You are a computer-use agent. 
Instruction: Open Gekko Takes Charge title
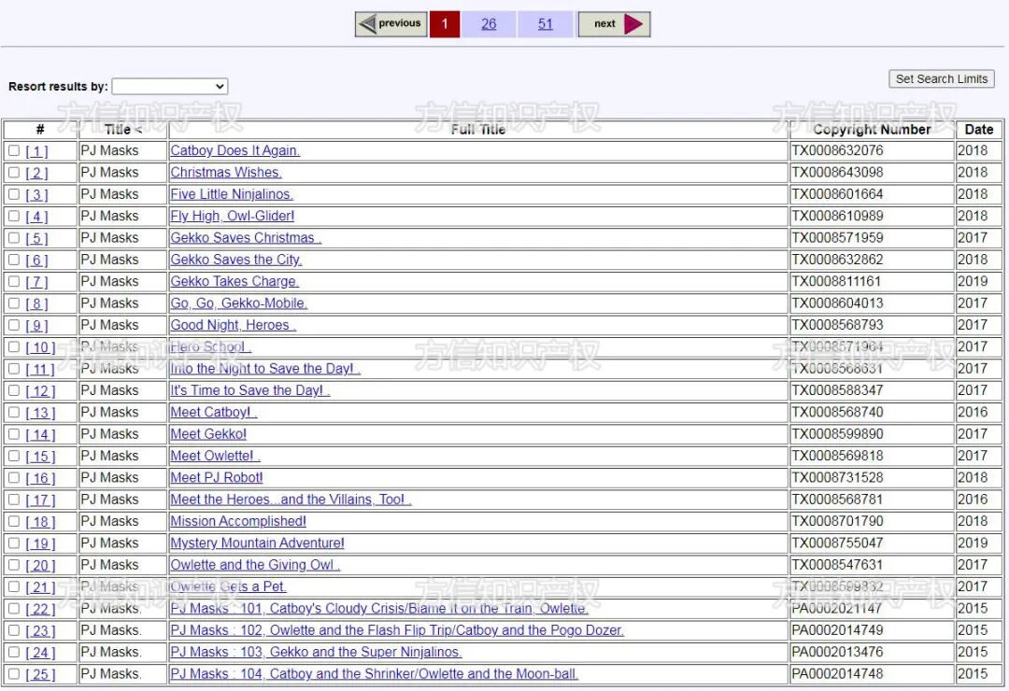(x=234, y=282)
